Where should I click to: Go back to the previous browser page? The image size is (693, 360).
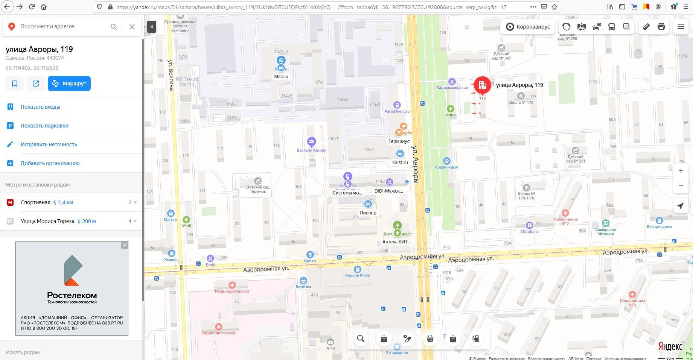[7, 7]
